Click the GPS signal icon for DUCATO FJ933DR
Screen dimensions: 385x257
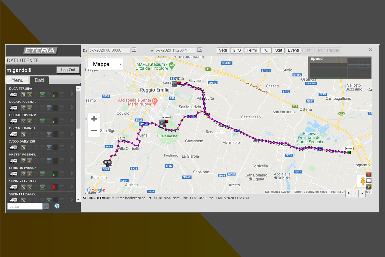click(23, 108)
